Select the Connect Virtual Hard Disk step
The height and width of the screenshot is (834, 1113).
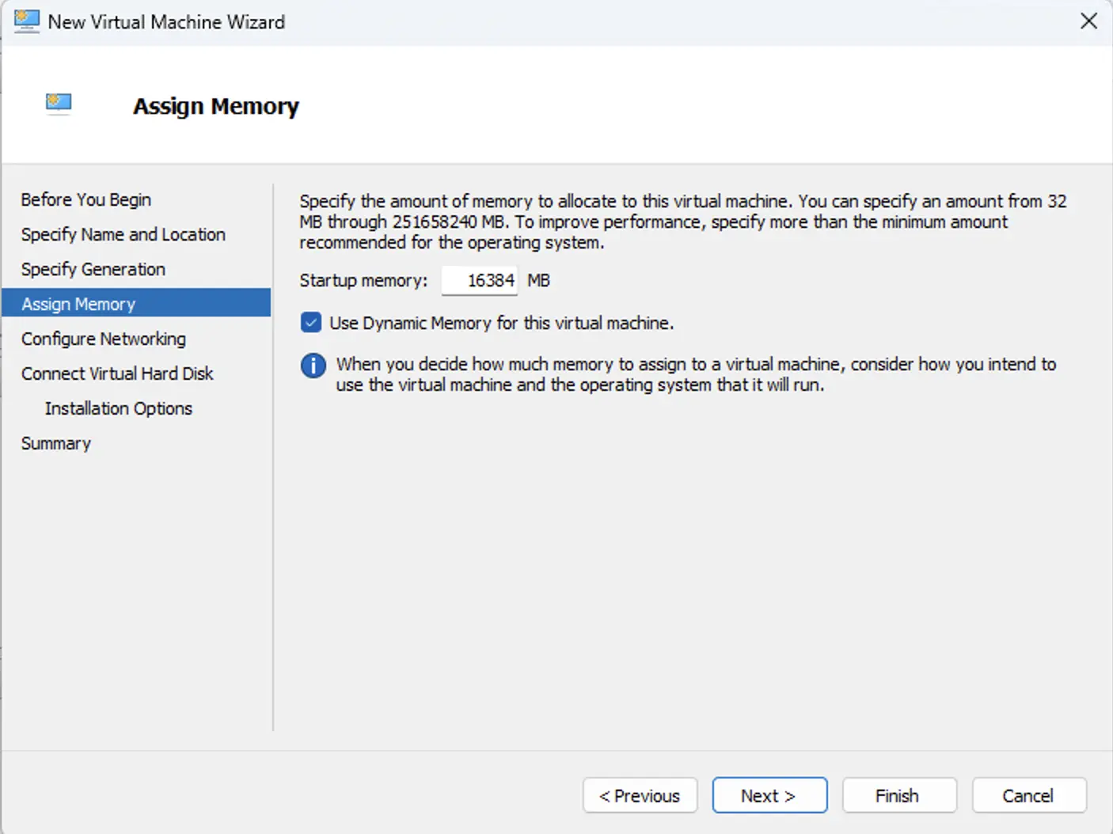[x=117, y=373]
